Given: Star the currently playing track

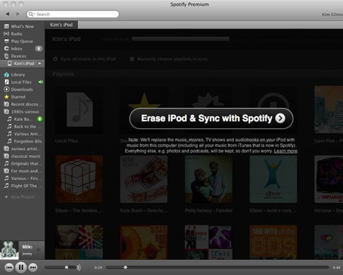Looking at the screenshot, I should point(38,249).
